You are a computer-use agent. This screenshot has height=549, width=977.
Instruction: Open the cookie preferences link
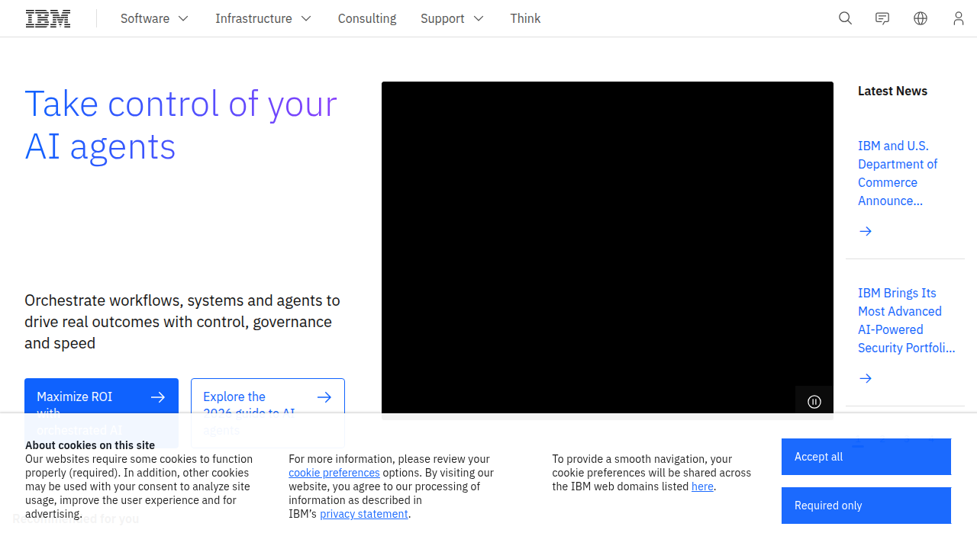coord(334,473)
